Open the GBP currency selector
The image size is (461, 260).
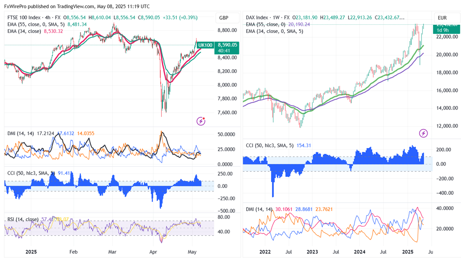pyautogui.click(x=223, y=18)
